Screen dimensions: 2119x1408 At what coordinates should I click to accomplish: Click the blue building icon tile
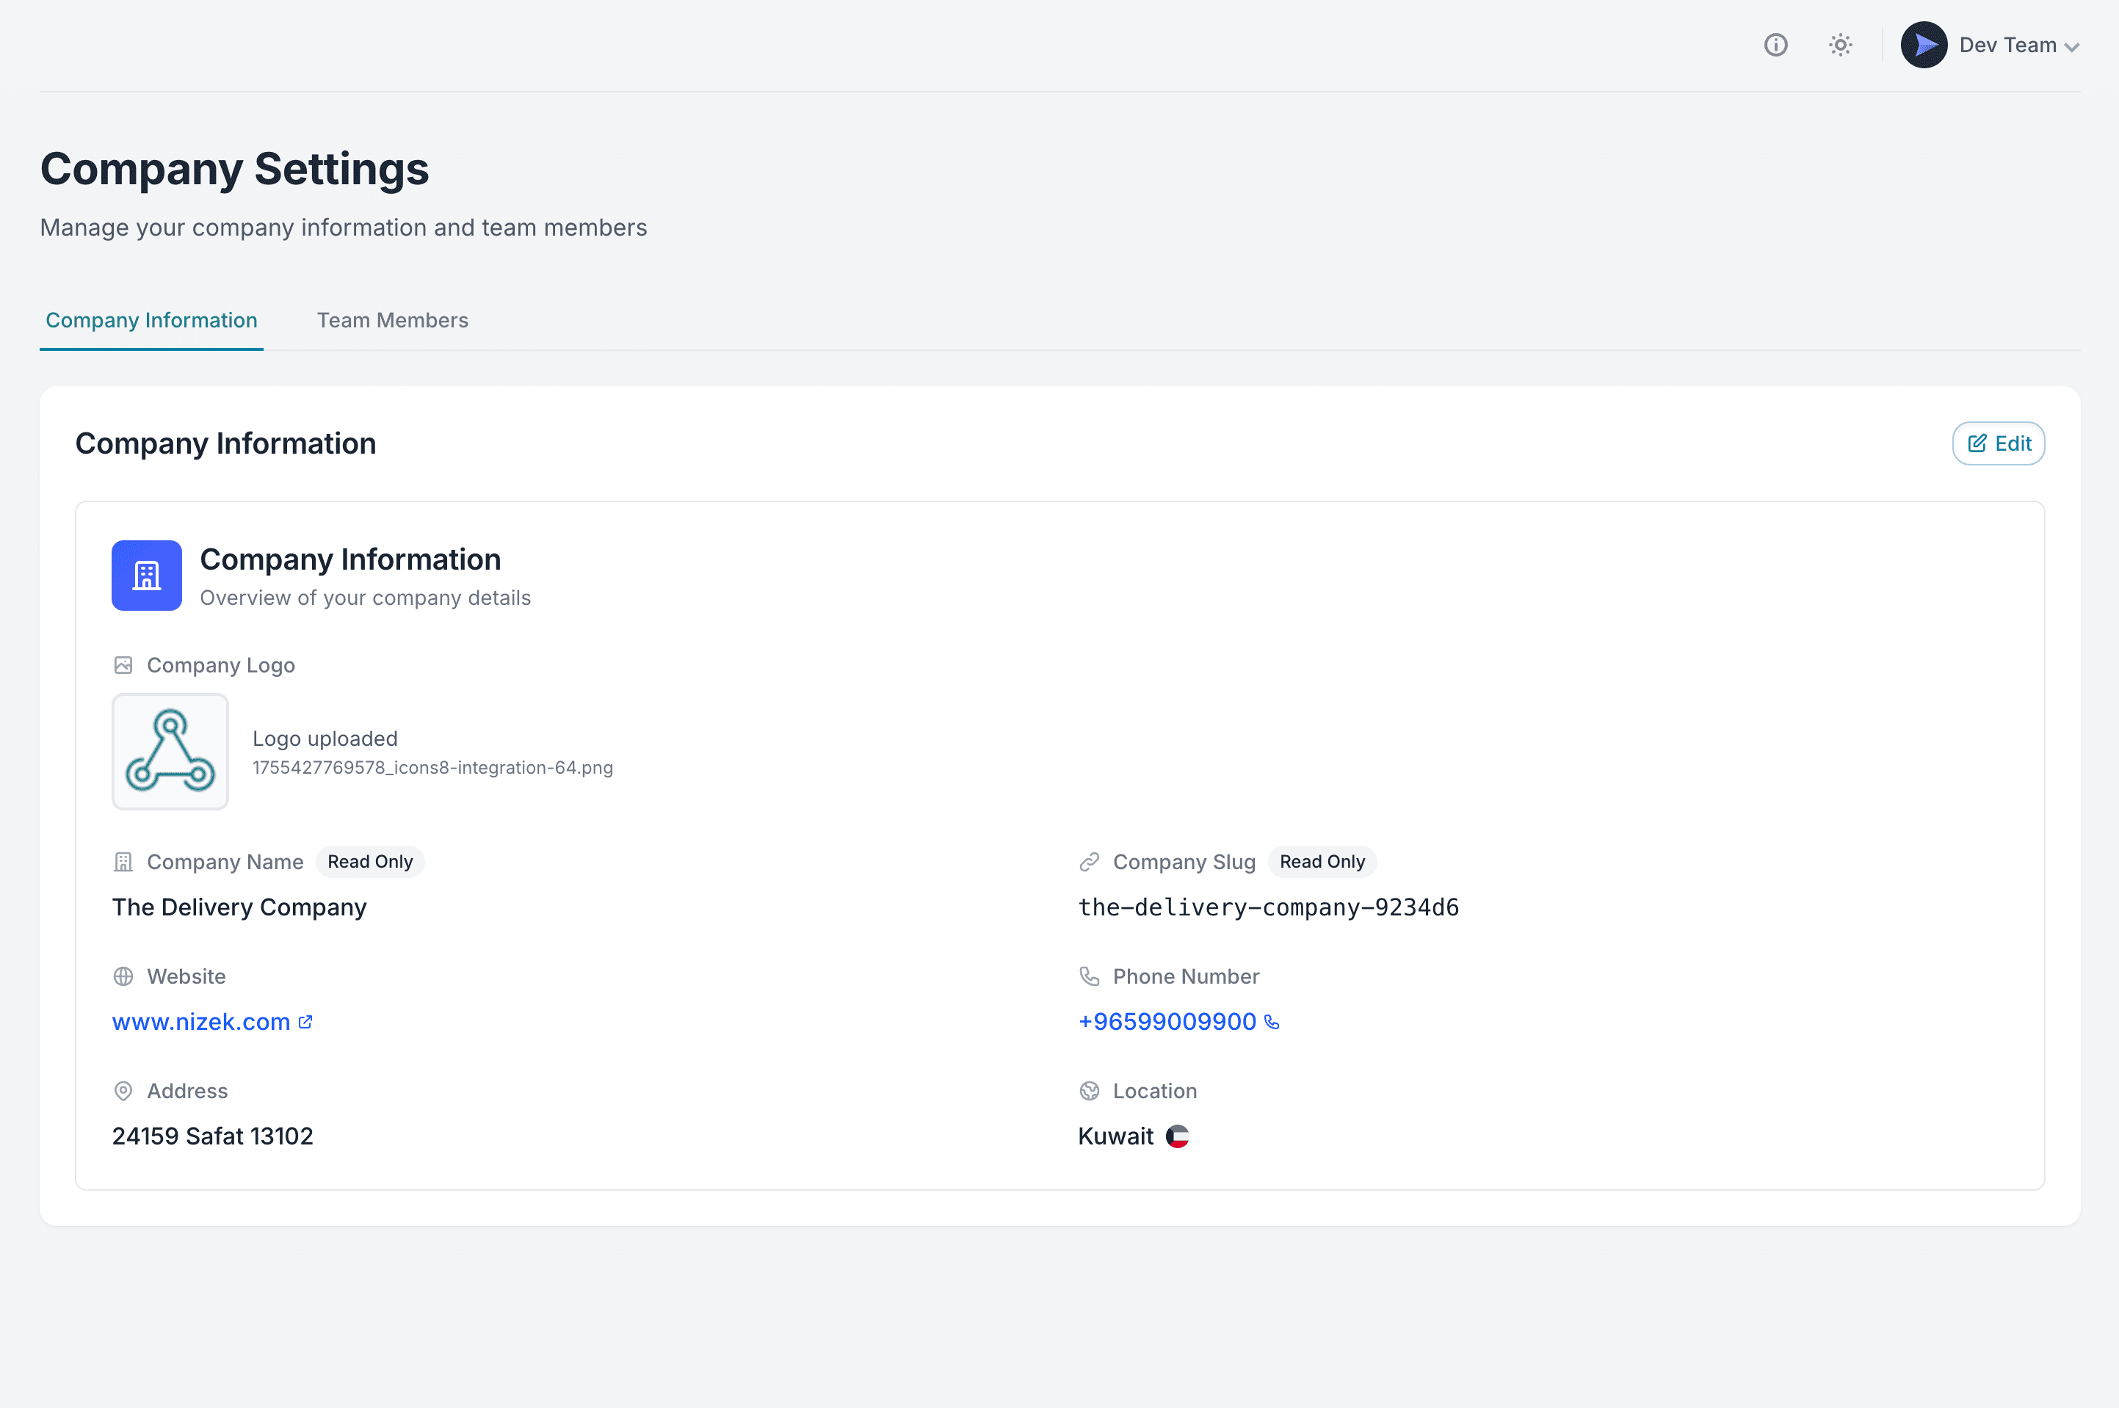click(146, 576)
